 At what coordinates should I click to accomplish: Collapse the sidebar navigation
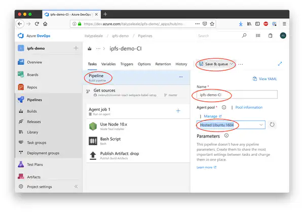click(77, 187)
